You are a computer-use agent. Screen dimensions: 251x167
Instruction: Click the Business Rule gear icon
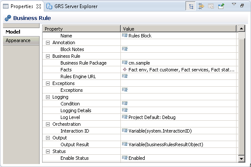coord(8,18)
